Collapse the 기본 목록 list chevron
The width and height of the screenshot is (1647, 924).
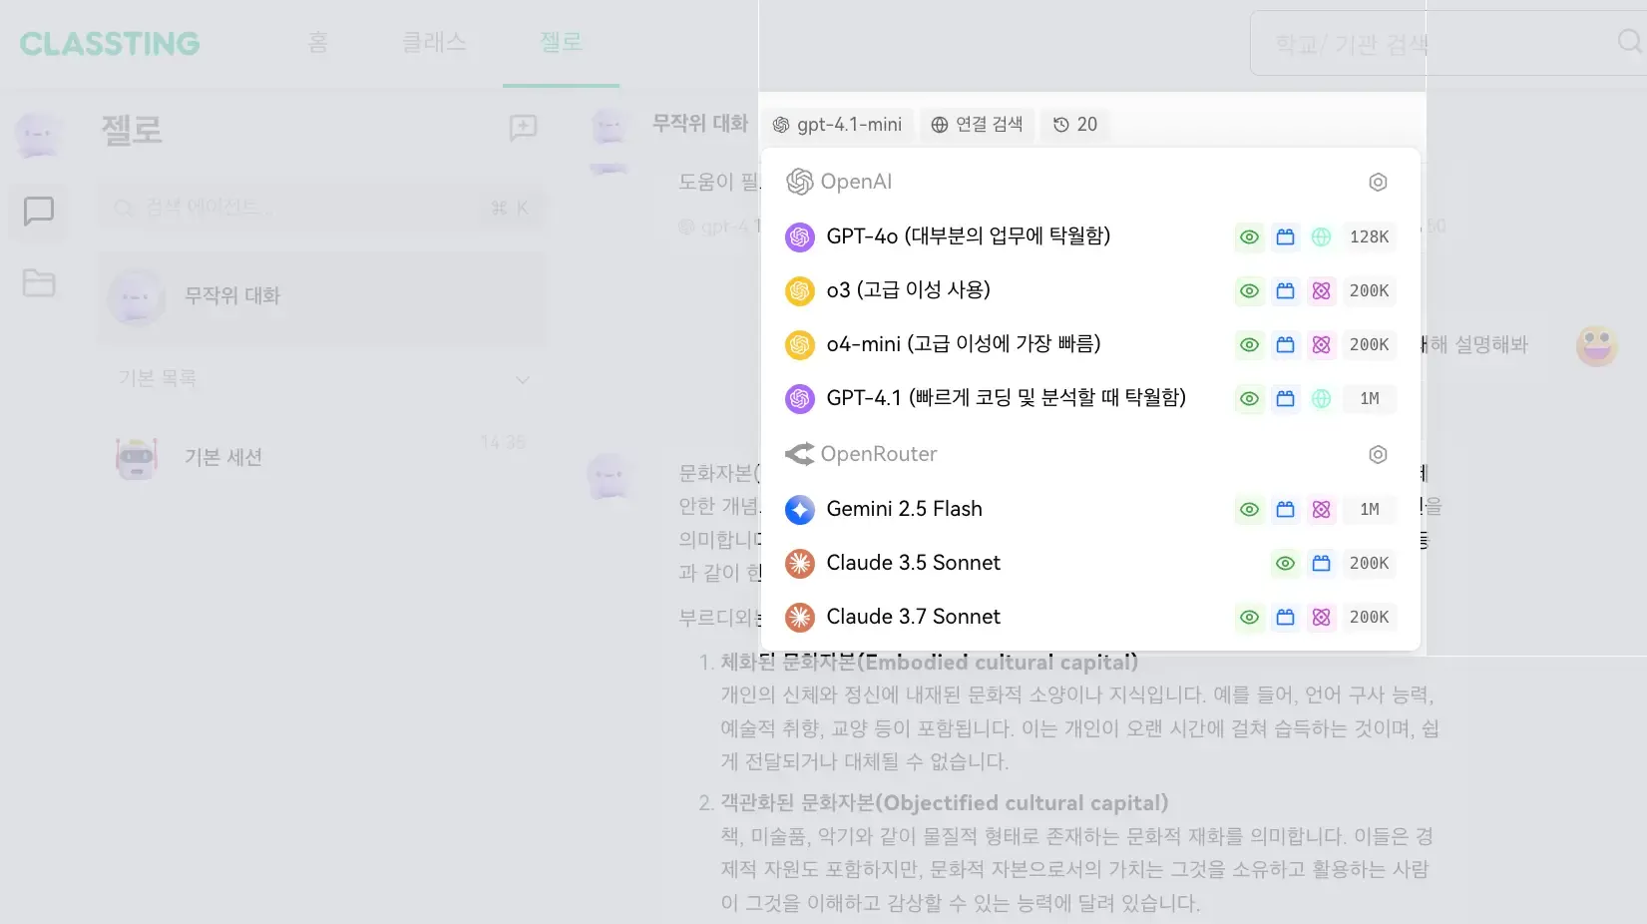click(523, 380)
